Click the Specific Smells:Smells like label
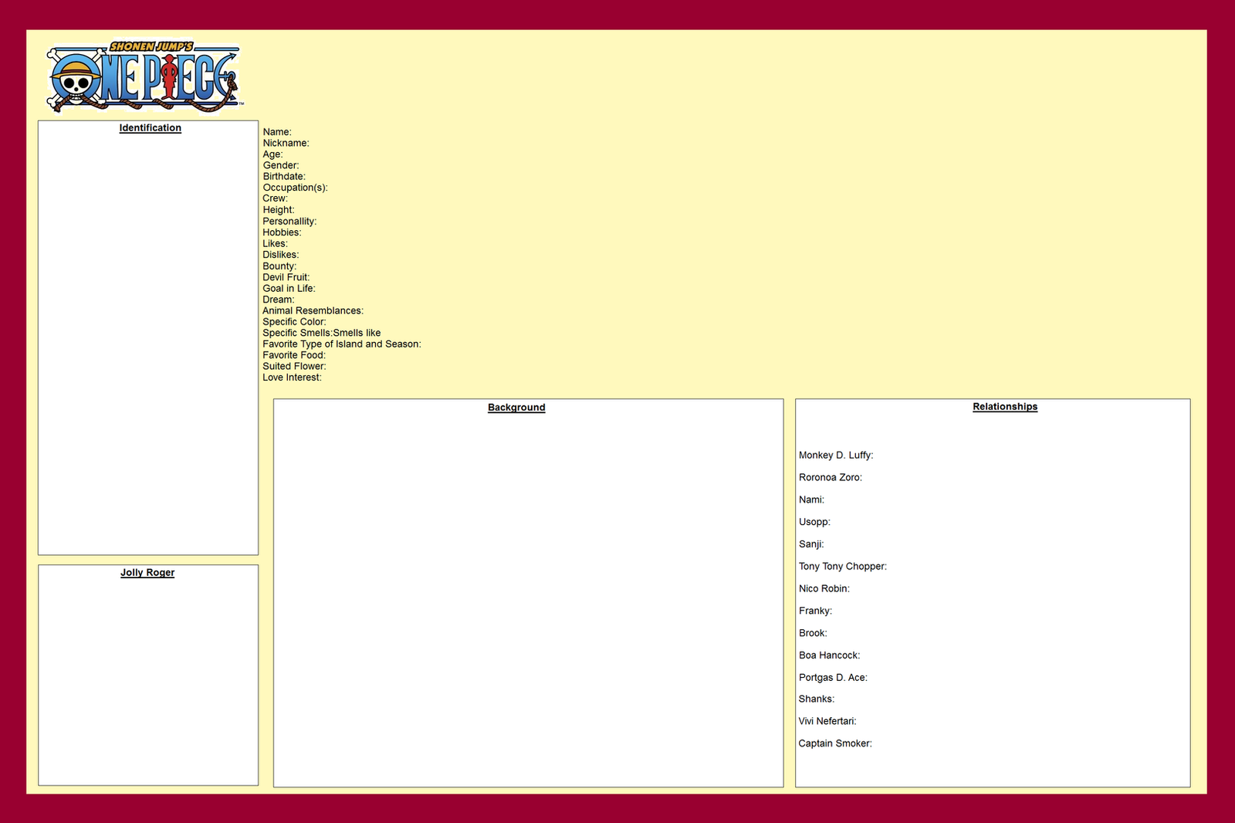1235x823 pixels. 322,334
